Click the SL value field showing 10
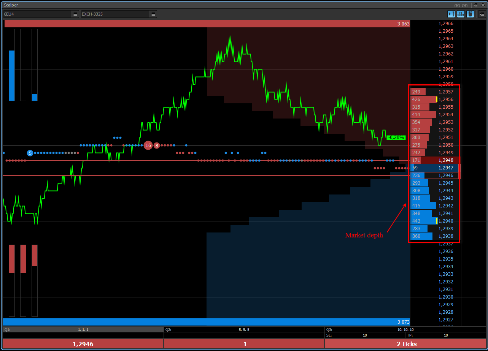The height and width of the screenshot is (351, 488). [365, 335]
